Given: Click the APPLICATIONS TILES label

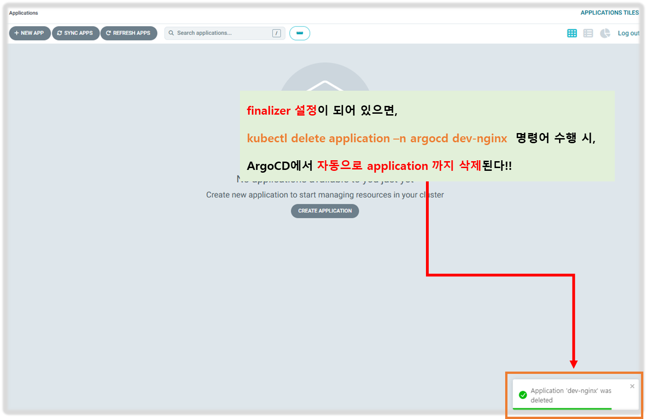Looking at the screenshot, I should 609,13.
